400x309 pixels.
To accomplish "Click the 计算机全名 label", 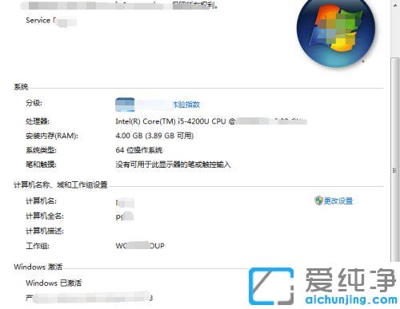I will coord(45,216).
